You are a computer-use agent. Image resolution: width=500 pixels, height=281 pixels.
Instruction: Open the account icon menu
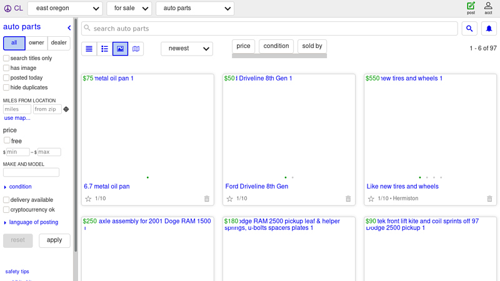(x=488, y=7)
